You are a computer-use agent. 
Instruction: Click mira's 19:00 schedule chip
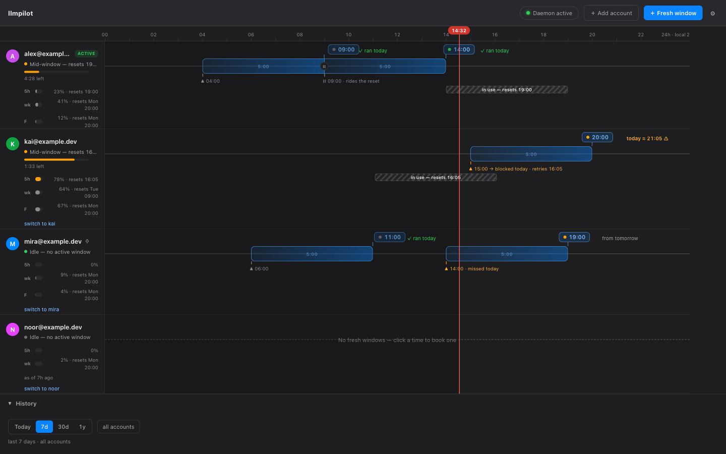574,237
